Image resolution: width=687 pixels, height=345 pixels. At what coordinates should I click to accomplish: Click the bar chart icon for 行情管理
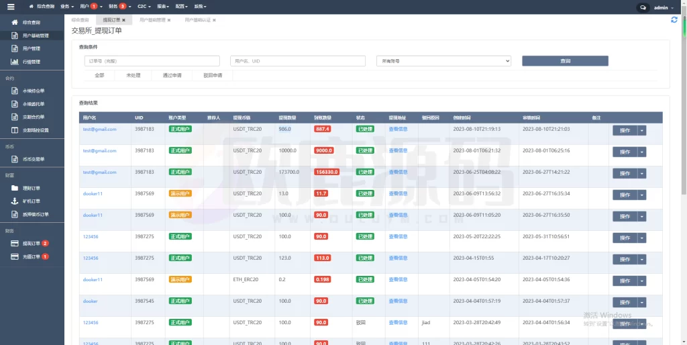(x=15, y=62)
